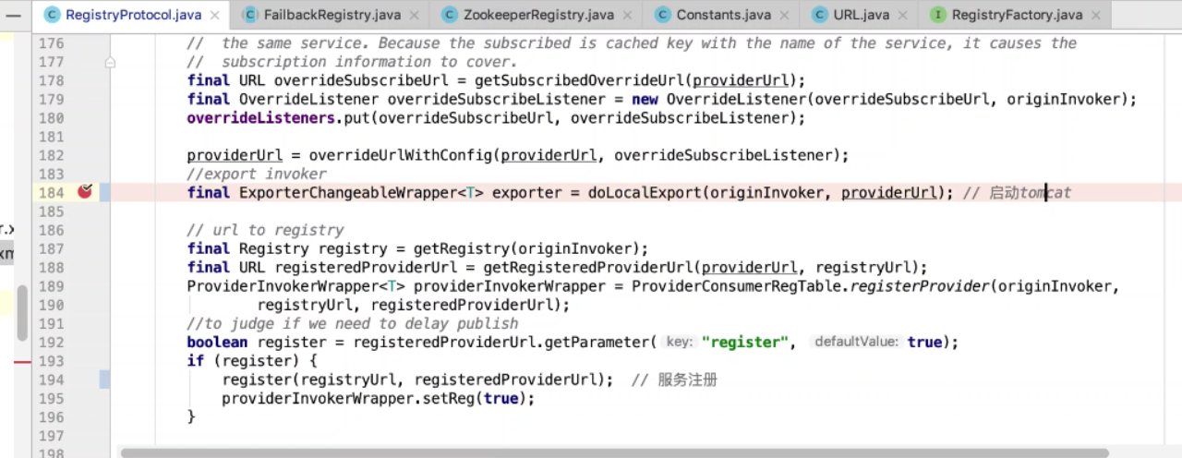The image size is (1182, 458).
Task: Close the RegistryProtocol.java tab
Action: (215, 15)
